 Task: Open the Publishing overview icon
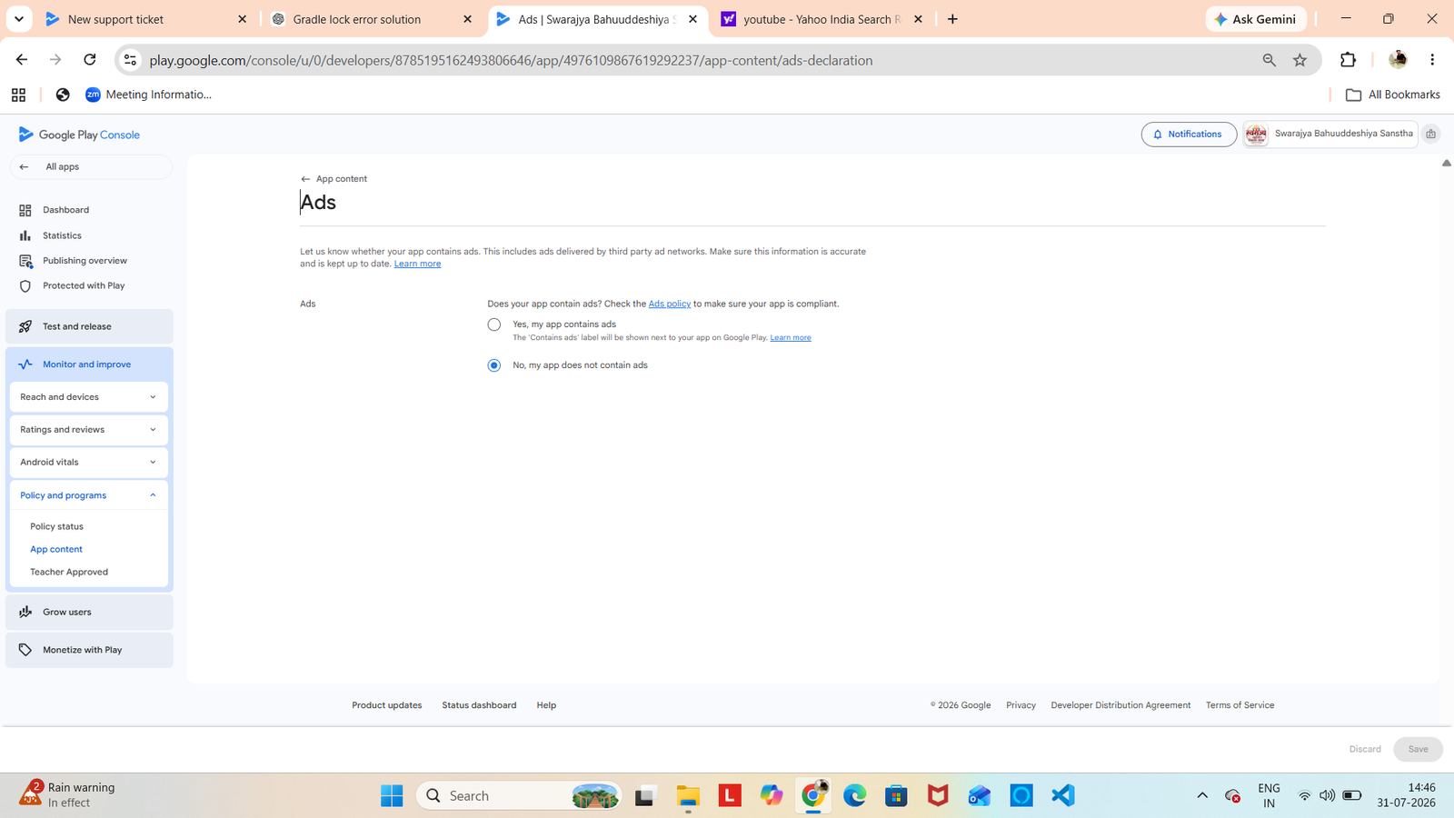coord(25,261)
